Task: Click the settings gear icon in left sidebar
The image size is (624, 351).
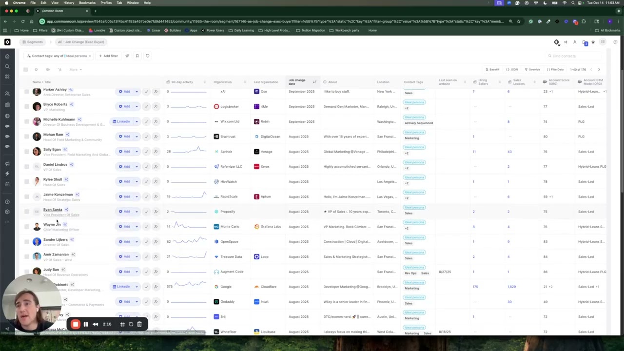Action: [7, 212]
